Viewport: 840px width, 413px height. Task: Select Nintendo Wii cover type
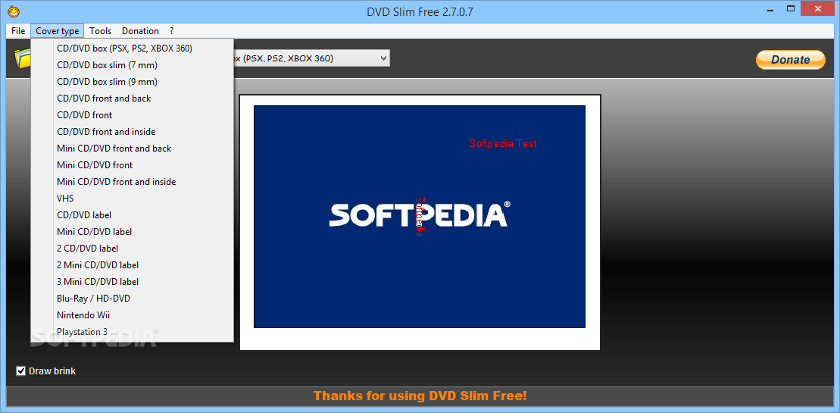click(133, 315)
